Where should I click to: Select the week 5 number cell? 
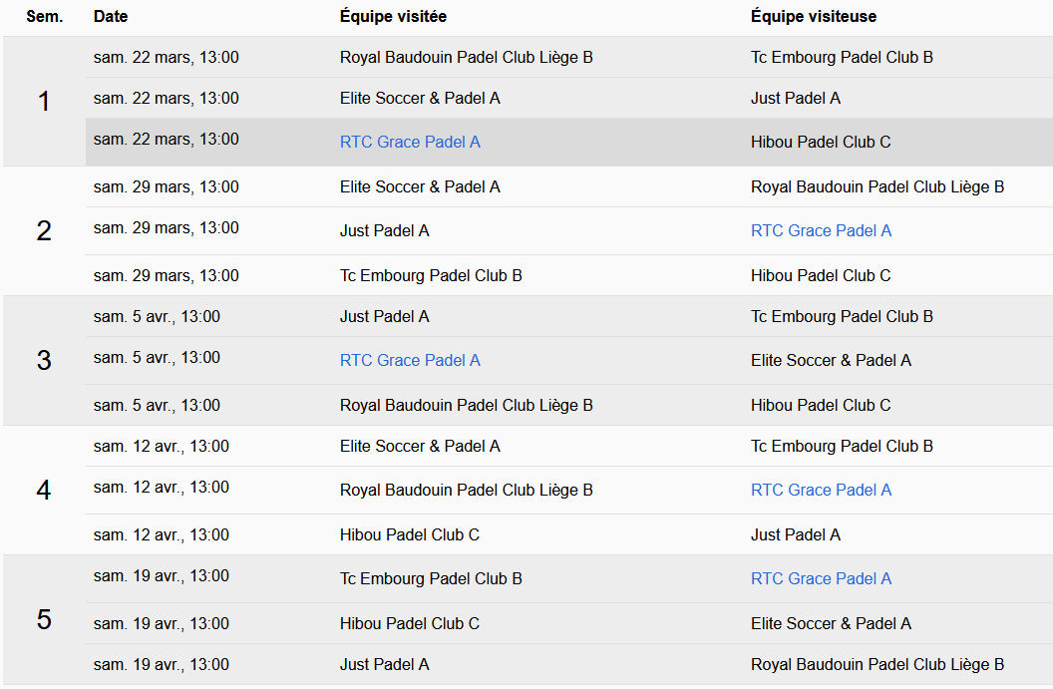pyautogui.click(x=44, y=619)
